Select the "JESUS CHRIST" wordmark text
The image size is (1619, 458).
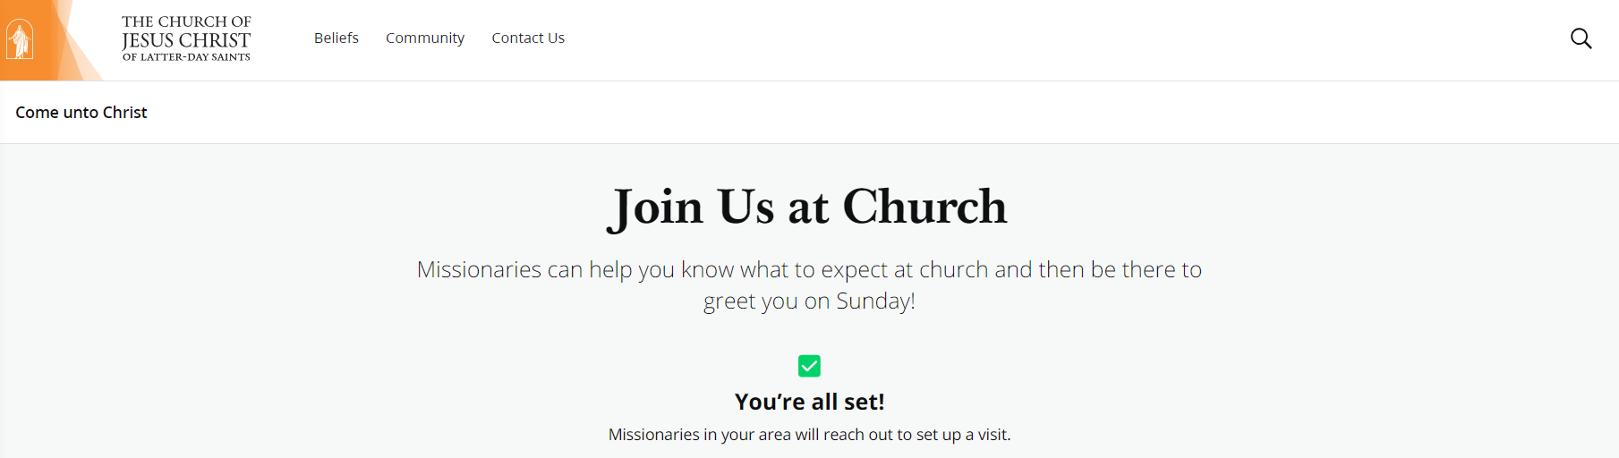(186, 40)
